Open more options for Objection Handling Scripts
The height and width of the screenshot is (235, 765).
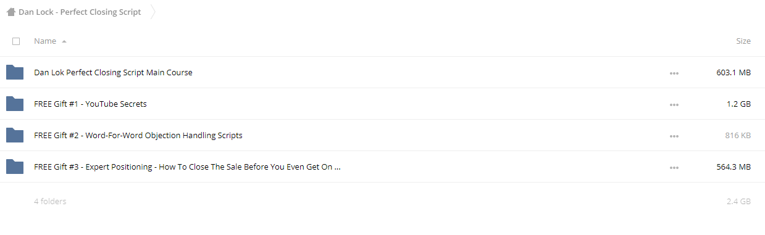[674, 136]
